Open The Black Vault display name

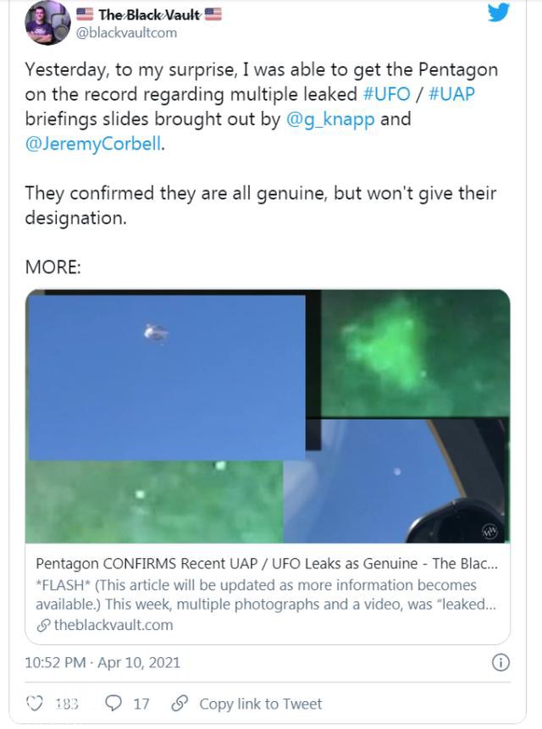[x=148, y=14]
